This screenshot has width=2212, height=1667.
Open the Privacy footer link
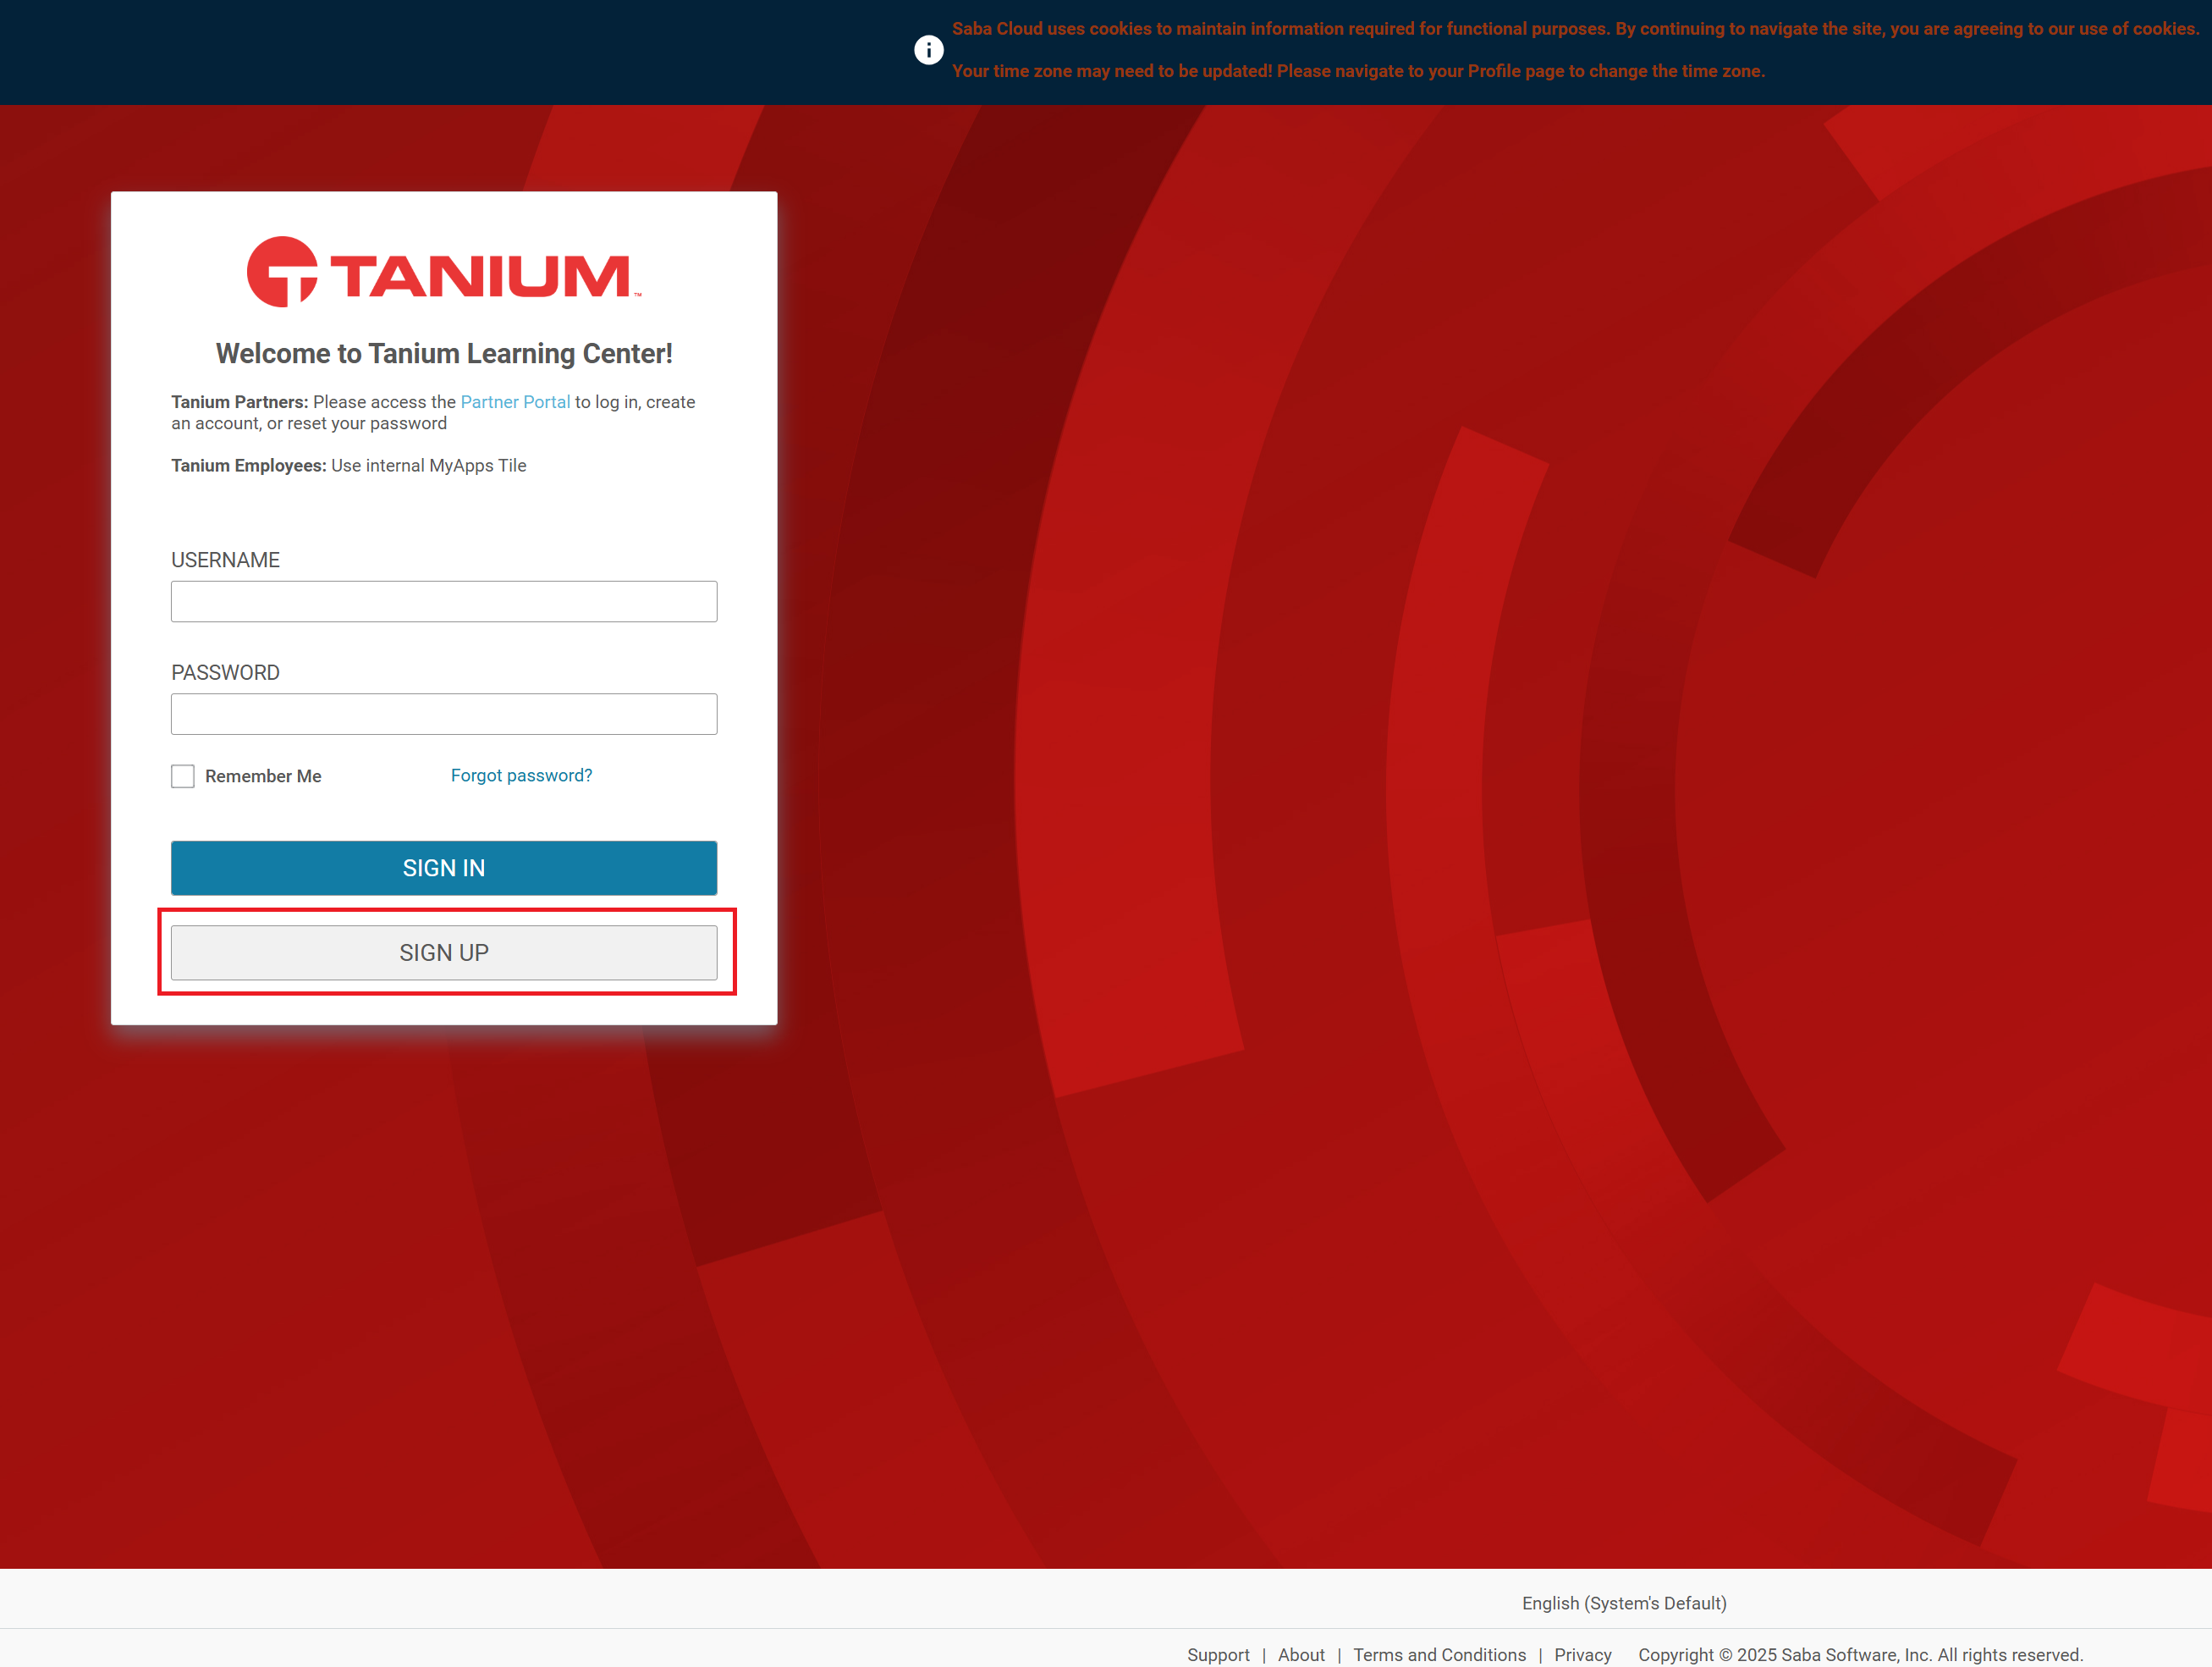click(x=1582, y=1655)
